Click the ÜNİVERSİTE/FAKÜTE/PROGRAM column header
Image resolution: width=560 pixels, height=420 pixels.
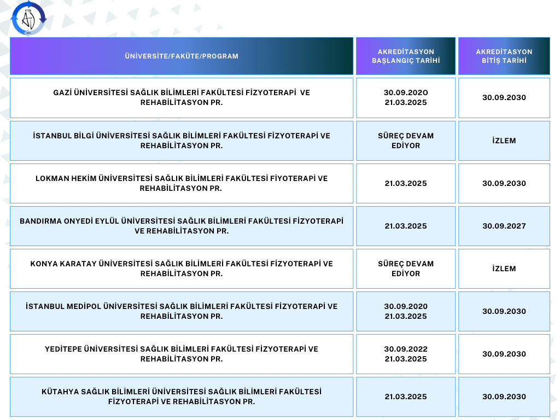tap(182, 56)
